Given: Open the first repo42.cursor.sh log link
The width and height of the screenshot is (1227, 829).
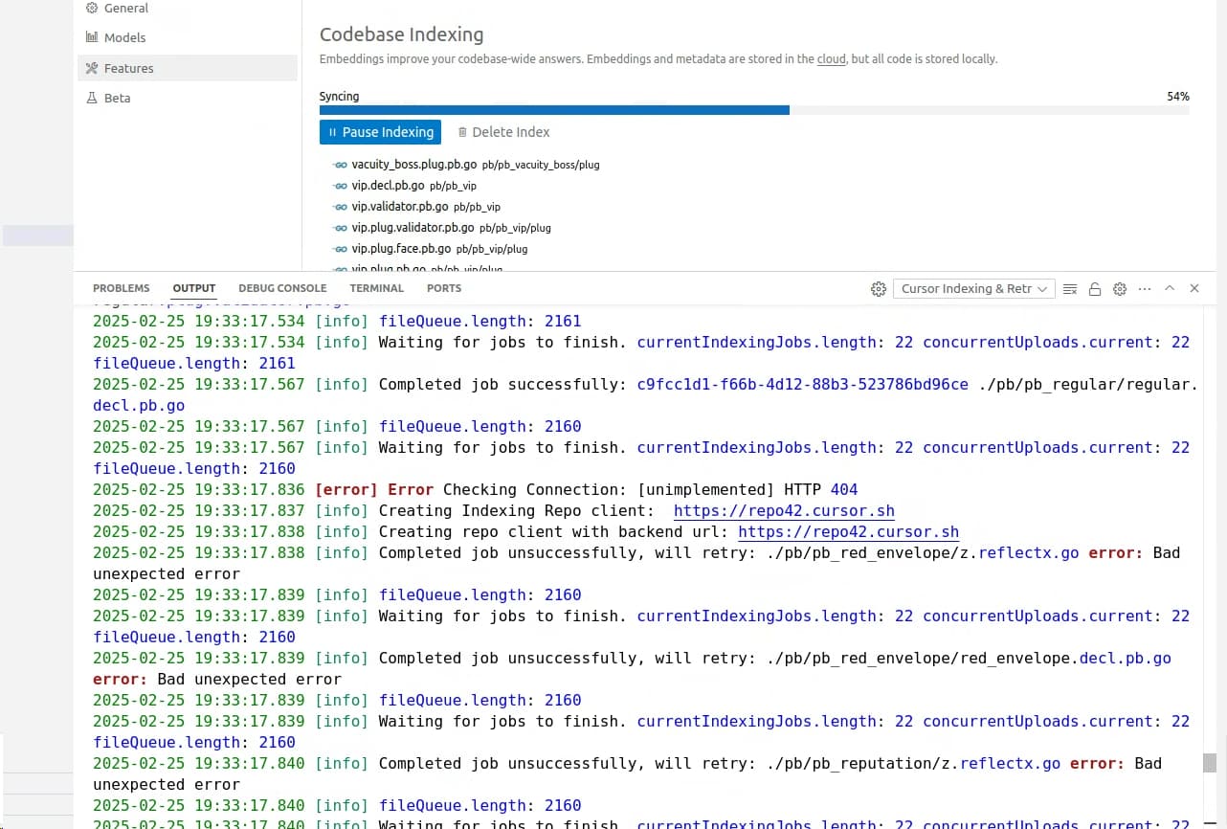Looking at the screenshot, I should pyautogui.click(x=784, y=511).
